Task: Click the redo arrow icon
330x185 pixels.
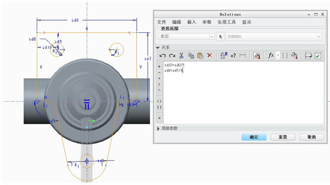Action: pyautogui.click(x=172, y=56)
